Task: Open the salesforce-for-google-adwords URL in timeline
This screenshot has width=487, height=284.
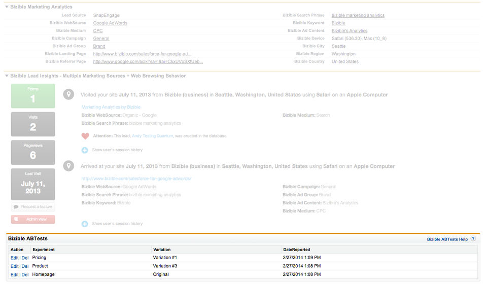Action: (x=136, y=179)
